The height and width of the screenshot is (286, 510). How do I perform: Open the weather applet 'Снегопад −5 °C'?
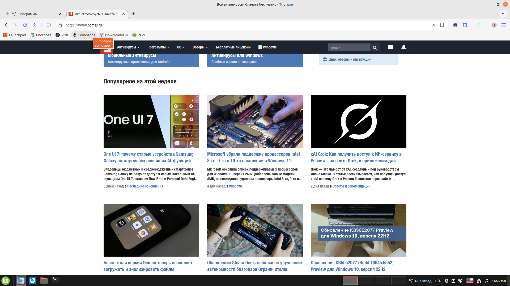click(x=425, y=281)
